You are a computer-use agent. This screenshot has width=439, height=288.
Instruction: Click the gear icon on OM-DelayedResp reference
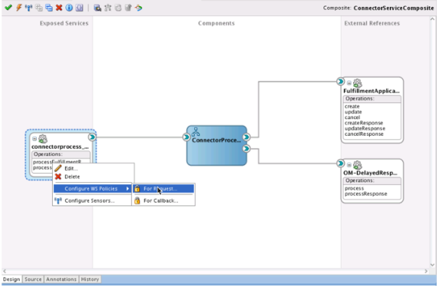357,165
